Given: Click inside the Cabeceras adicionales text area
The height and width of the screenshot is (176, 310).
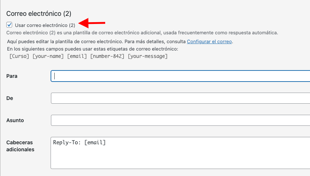Looking at the screenshot, I should pos(180,153).
